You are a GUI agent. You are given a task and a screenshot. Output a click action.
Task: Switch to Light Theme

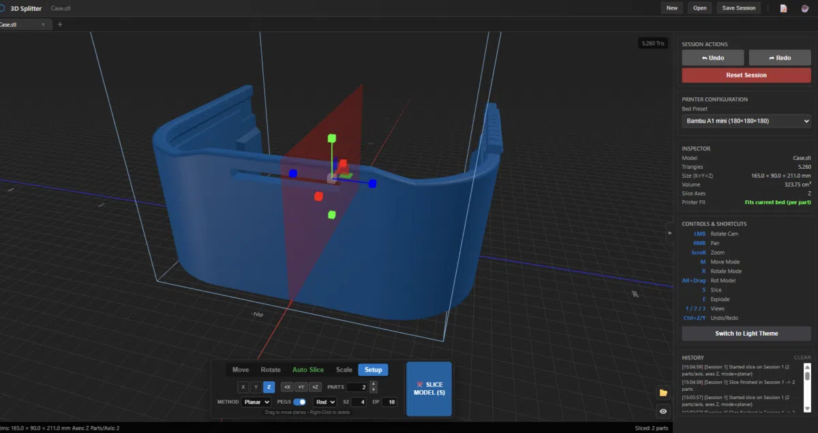[x=746, y=333]
